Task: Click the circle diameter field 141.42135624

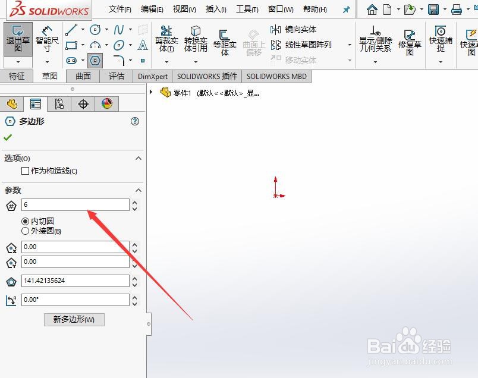Action: [x=76, y=281]
